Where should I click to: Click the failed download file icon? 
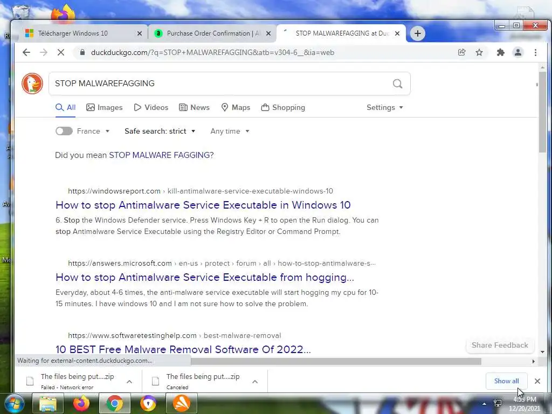30,381
